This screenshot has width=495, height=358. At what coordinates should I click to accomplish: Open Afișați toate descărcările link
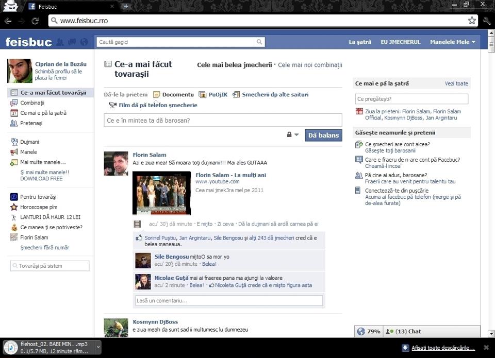coord(443,348)
